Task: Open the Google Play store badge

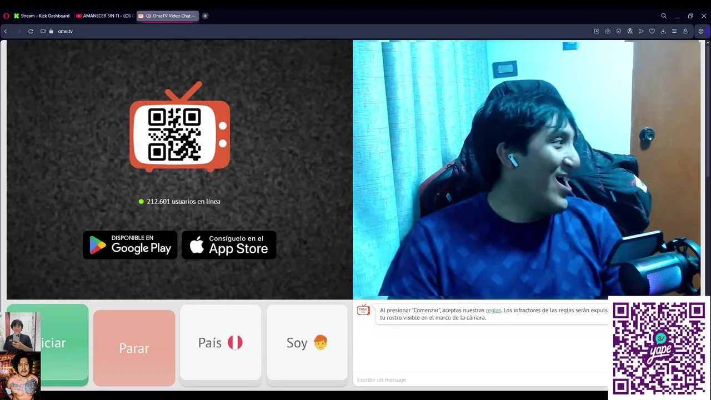Action: [x=130, y=245]
